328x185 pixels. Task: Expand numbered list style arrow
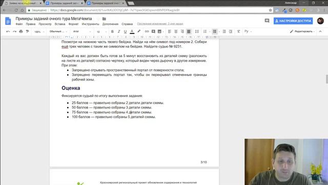pyautogui.click(x=210, y=32)
